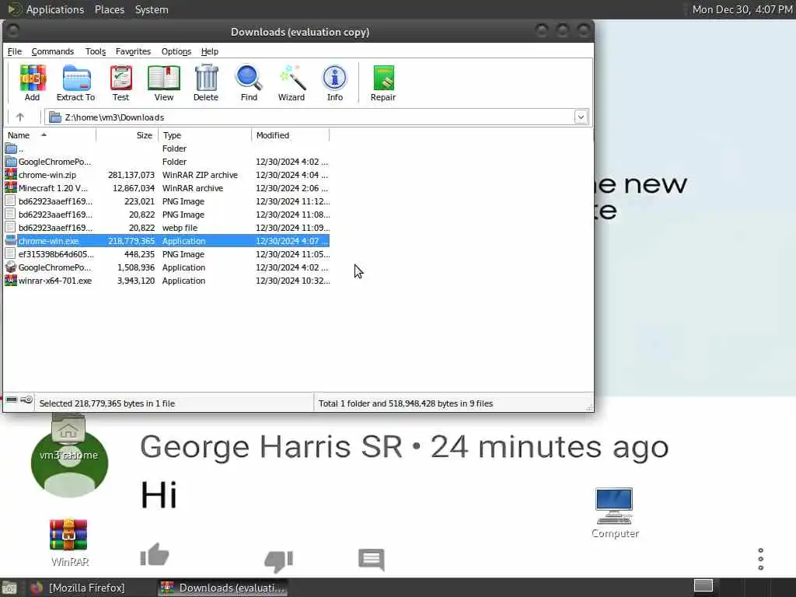Select the ef315398b64d605... PNG file
The image size is (796, 597).
click(167, 254)
